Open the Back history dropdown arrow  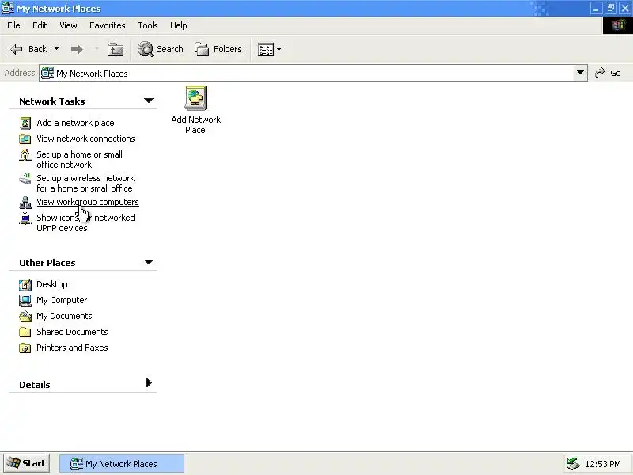[56, 49]
